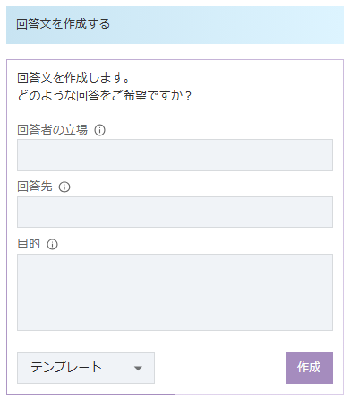
Task: Click inside the 目的 text area
Action: (175, 292)
